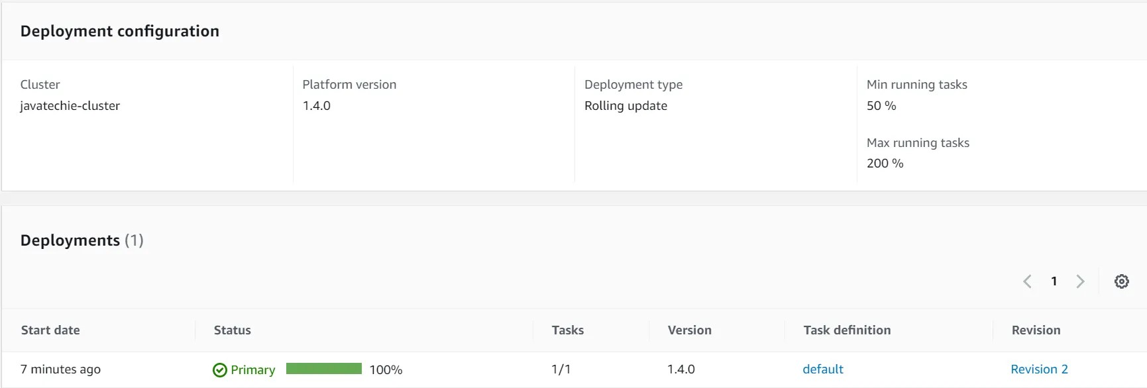The width and height of the screenshot is (1147, 388).
Task: Open the deployments table settings gear
Action: (1121, 281)
